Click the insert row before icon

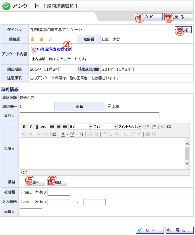[x=104, y=134]
